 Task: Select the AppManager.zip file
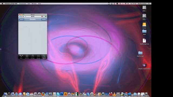[144, 41]
